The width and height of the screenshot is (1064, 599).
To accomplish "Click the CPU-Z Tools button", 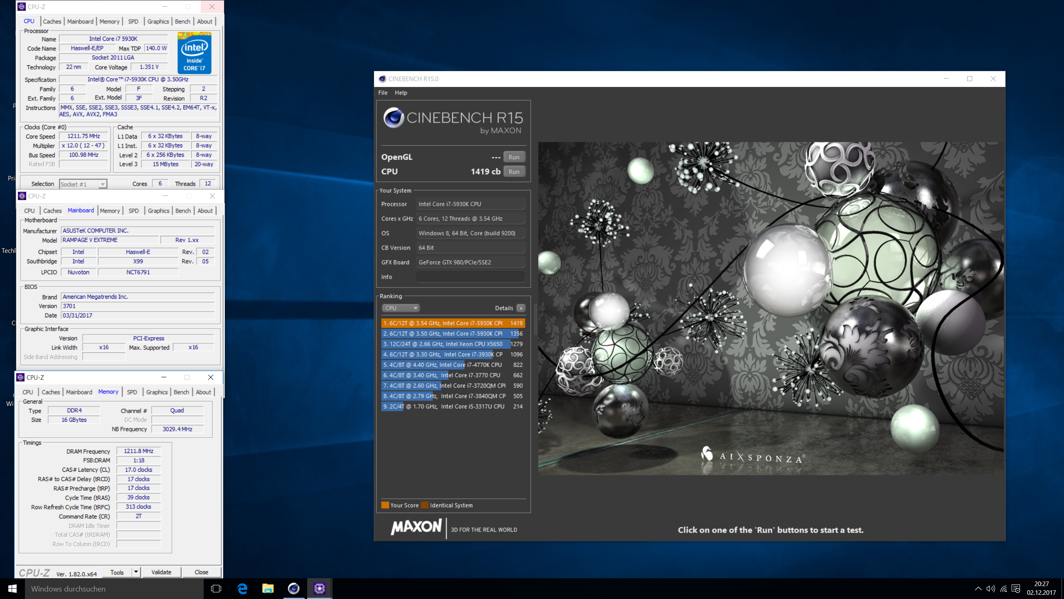I will pos(117,572).
